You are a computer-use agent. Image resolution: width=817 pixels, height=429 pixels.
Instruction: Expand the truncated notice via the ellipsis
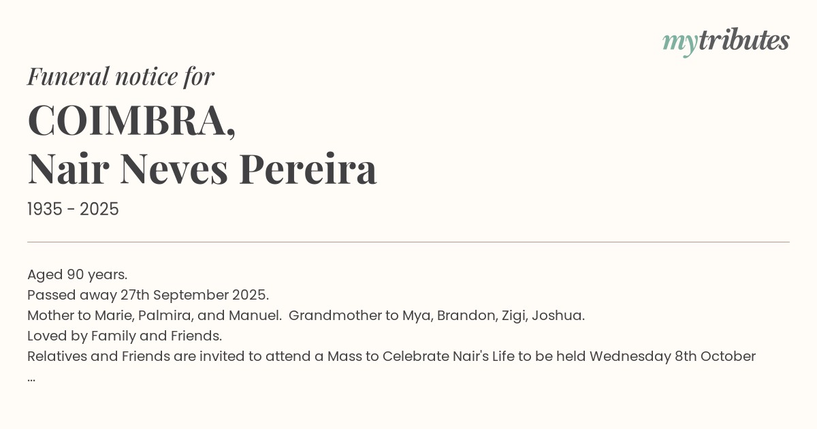pos(31,378)
